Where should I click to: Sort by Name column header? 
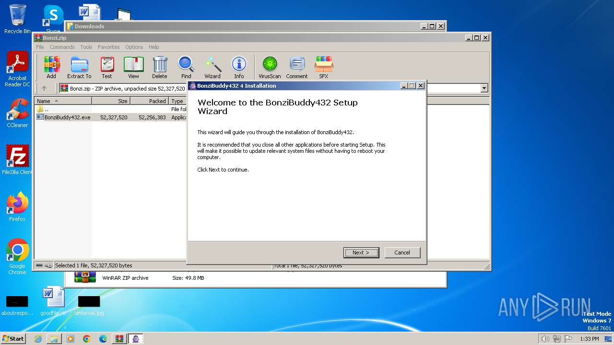click(x=63, y=101)
